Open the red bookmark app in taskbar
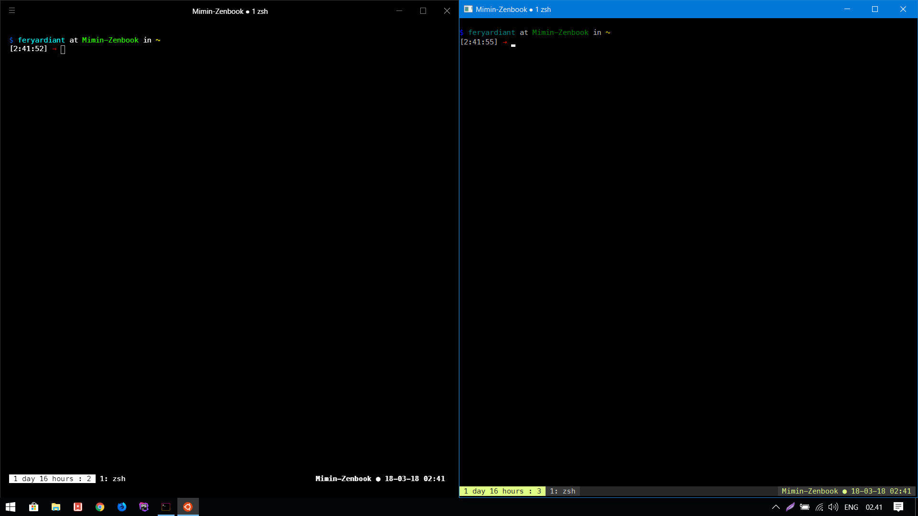This screenshot has width=918, height=516. click(x=78, y=507)
